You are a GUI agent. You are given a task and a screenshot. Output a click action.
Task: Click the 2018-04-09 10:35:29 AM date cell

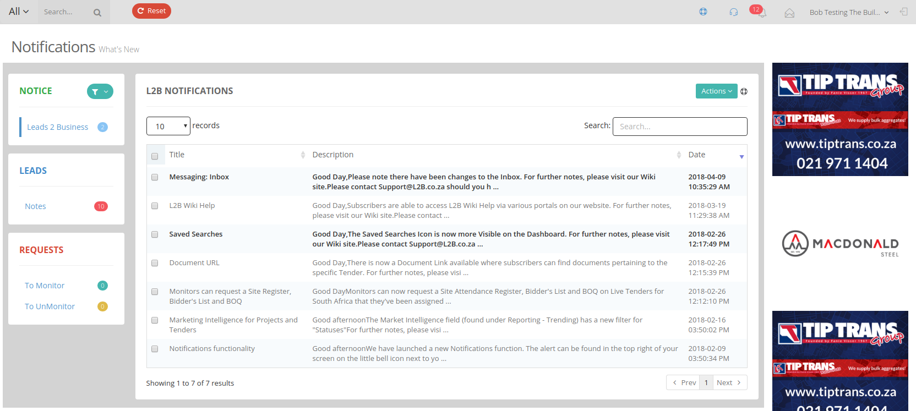click(709, 182)
